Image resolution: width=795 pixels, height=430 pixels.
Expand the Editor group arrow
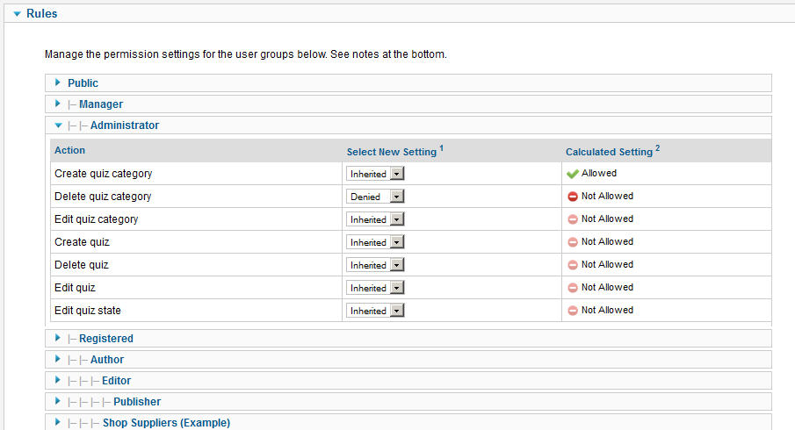click(58, 380)
